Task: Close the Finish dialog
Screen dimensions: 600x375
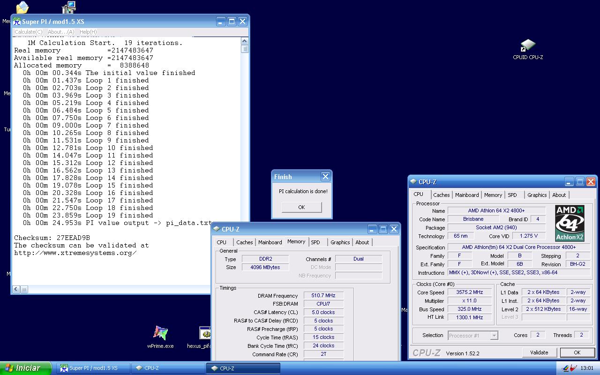Action: tap(325, 176)
